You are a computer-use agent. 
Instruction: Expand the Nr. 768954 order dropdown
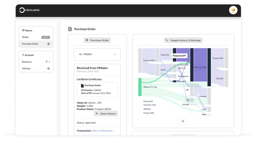tap(97, 54)
